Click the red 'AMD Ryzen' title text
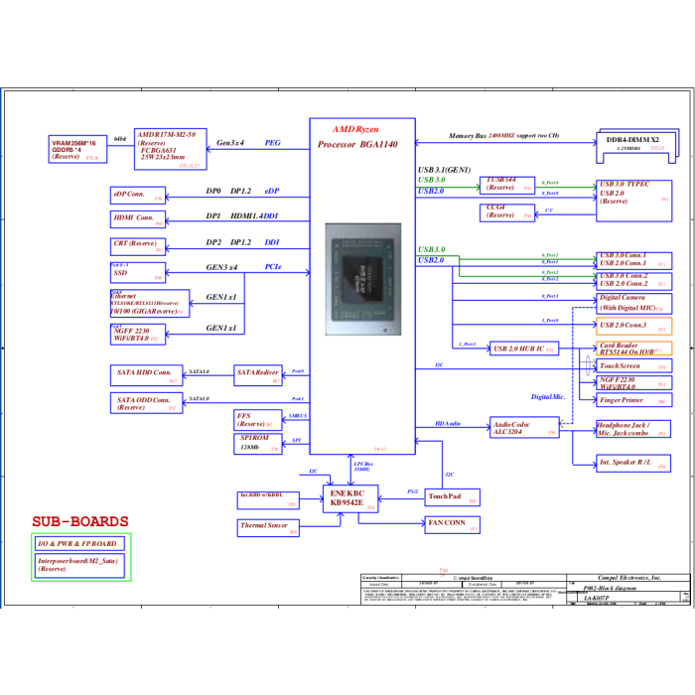This screenshot has height=695, width=695. point(355,129)
